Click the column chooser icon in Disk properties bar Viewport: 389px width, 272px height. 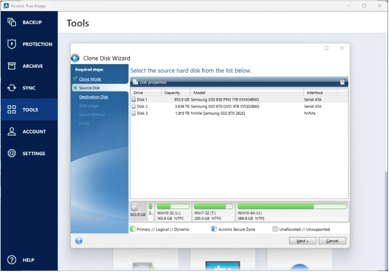point(343,82)
